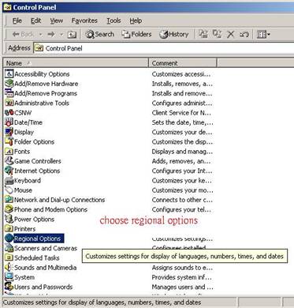Image resolution: width=294 pixels, height=308 pixels.
Task: Select the Display settings icon
Action: (x=9, y=132)
